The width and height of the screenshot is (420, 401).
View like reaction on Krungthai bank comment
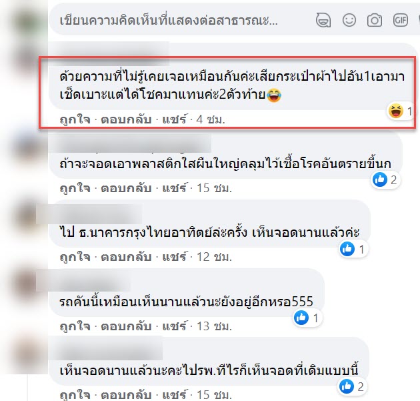click(353, 250)
